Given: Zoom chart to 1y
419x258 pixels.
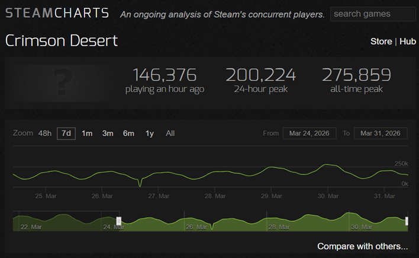Looking at the screenshot, I should click(x=150, y=133).
